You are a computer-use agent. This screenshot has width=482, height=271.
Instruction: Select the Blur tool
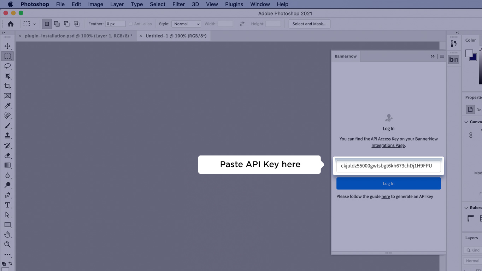coord(7,175)
